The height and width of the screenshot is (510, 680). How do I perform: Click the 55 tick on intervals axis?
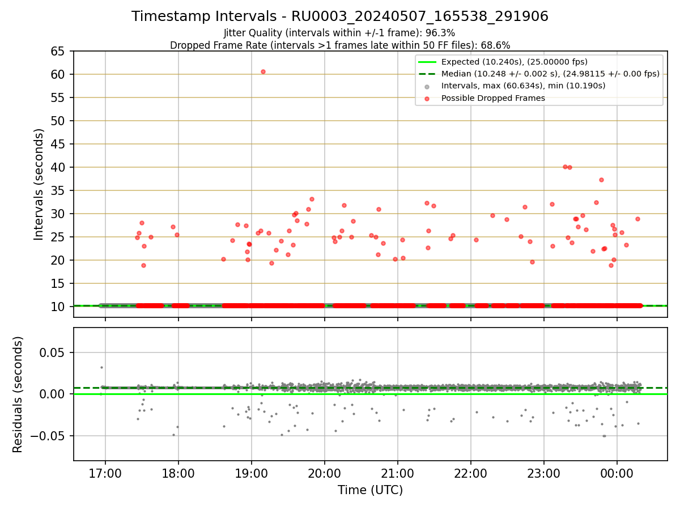(x=58, y=97)
